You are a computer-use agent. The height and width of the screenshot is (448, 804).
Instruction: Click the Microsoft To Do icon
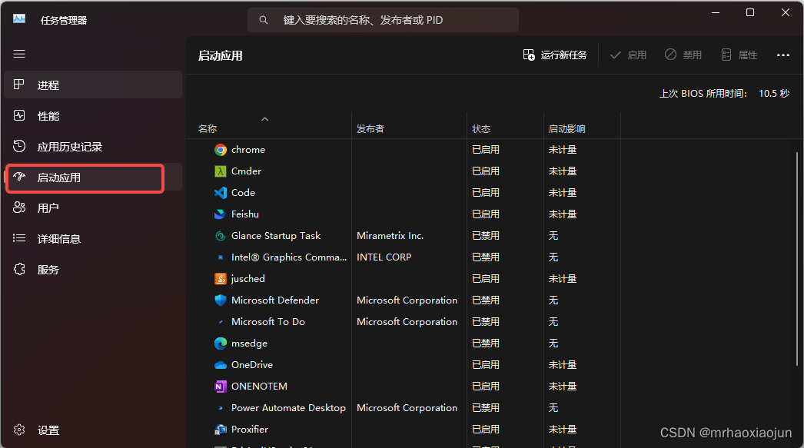221,322
